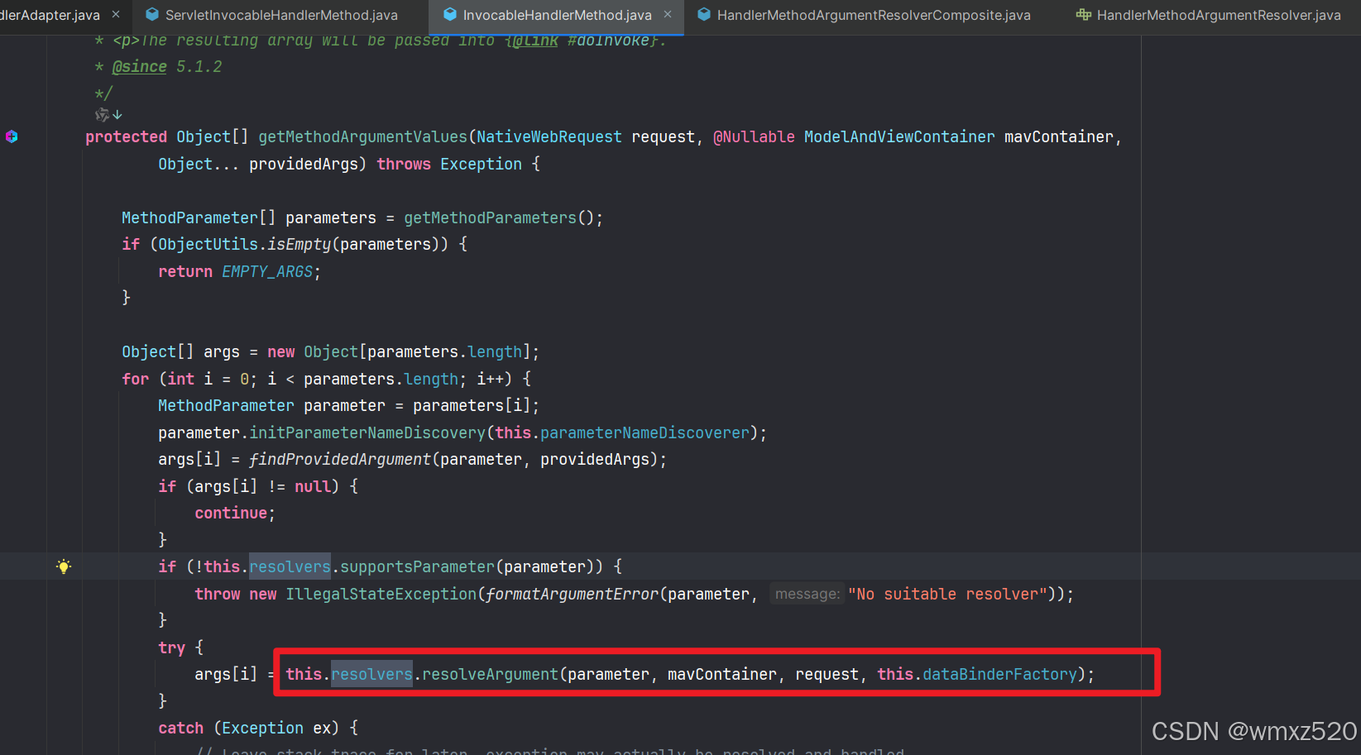Viewport: 1361px width, 755px height.
Task: Click initParameterNameDiscovery method call
Action: pyautogui.click(x=367, y=432)
